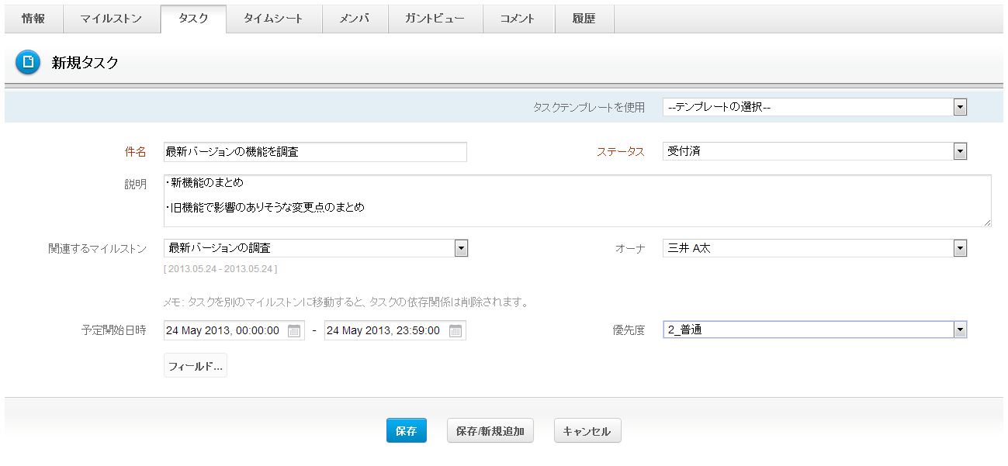1008x466 pixels.
Task: Go to the タイムシート tab
Action: [x=274, y=19]
